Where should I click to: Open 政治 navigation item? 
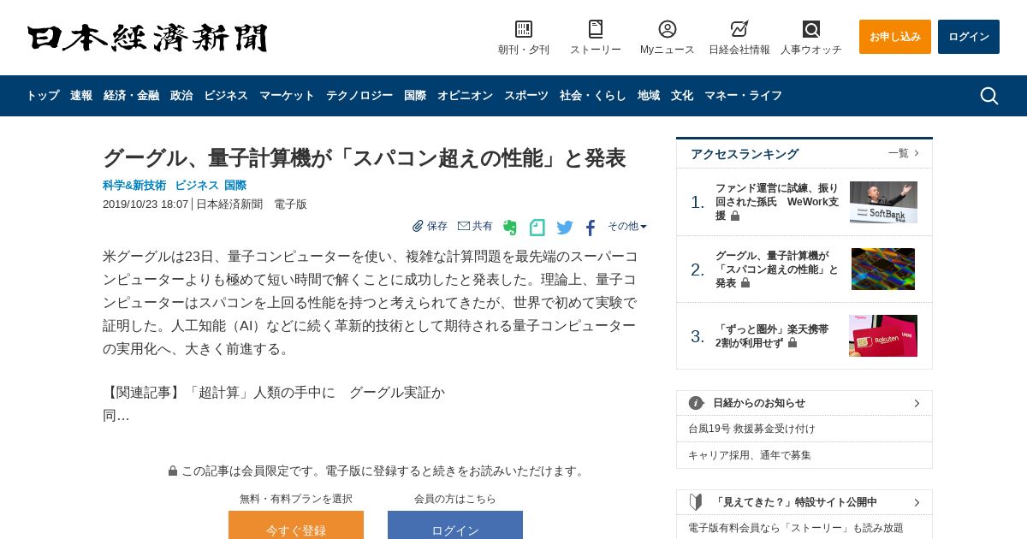(x=181, y=96)
